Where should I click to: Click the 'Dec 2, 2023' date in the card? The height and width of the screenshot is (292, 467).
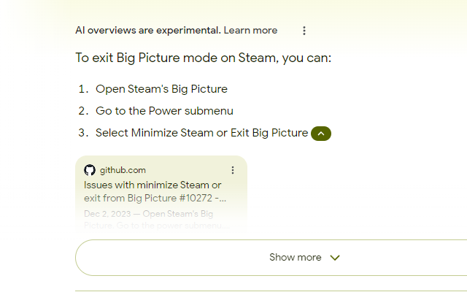[107, 214]
